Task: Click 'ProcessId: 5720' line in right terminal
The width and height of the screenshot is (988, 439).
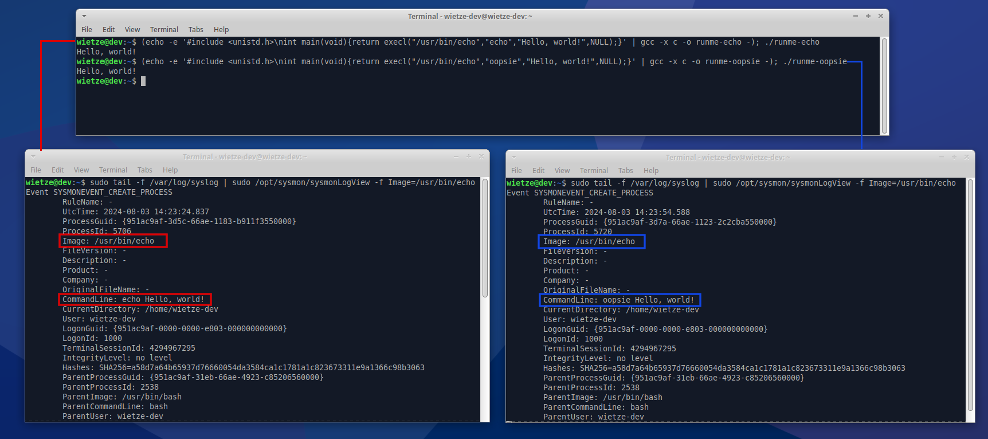Action: (578, 232)
